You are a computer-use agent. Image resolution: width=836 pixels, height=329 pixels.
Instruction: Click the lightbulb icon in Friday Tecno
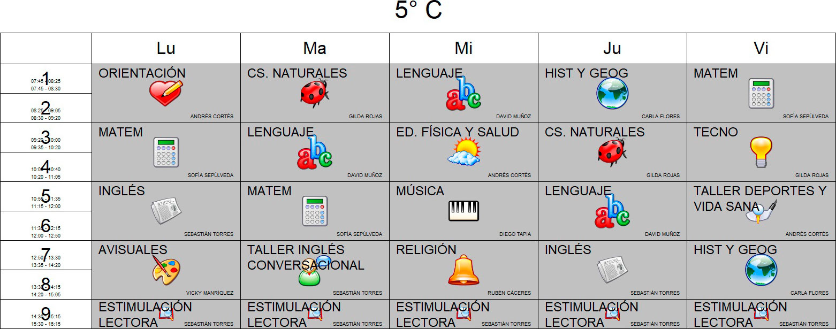click(761, 153)
